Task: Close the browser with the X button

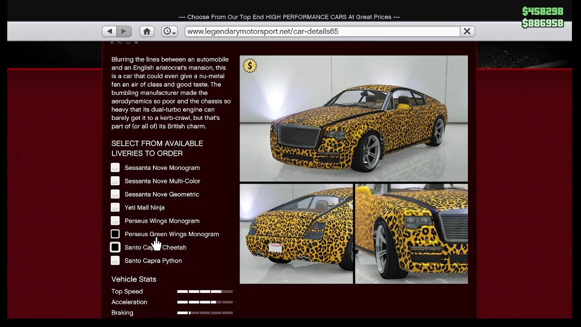Action: click(x=467, y=31)
